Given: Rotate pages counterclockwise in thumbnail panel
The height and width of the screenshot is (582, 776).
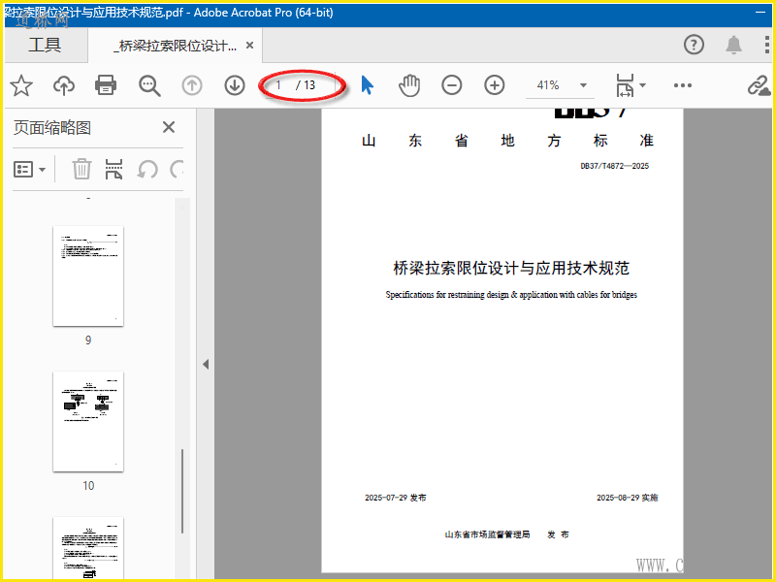Looking at the screenshot, I should tap(147, 169).
